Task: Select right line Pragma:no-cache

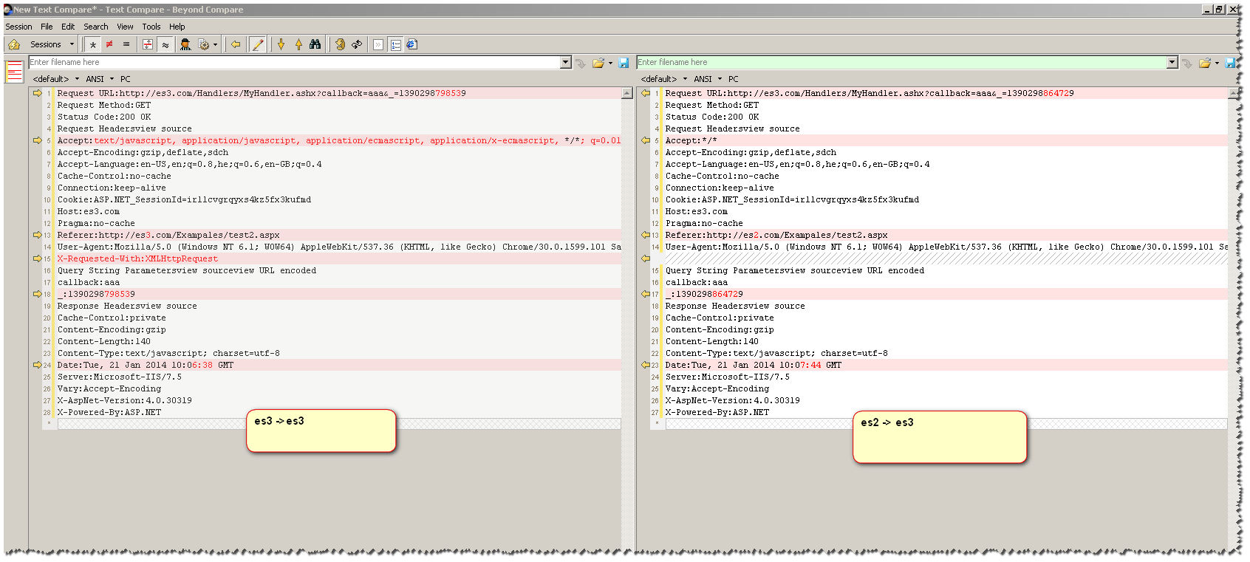Action: point(704,223)
